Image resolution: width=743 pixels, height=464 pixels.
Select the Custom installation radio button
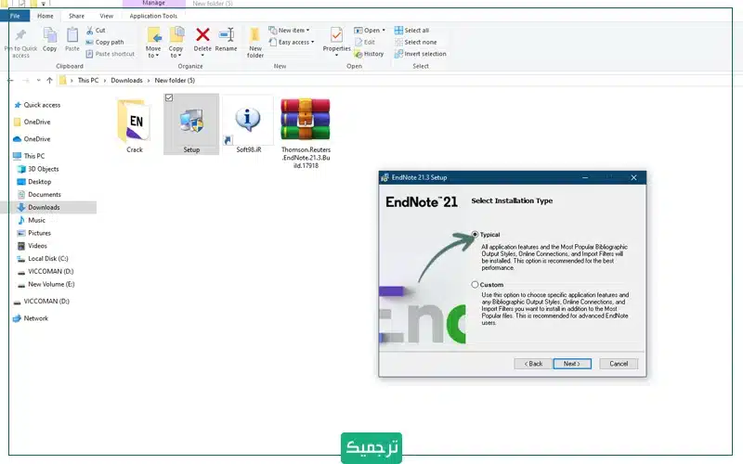[475, 285]
